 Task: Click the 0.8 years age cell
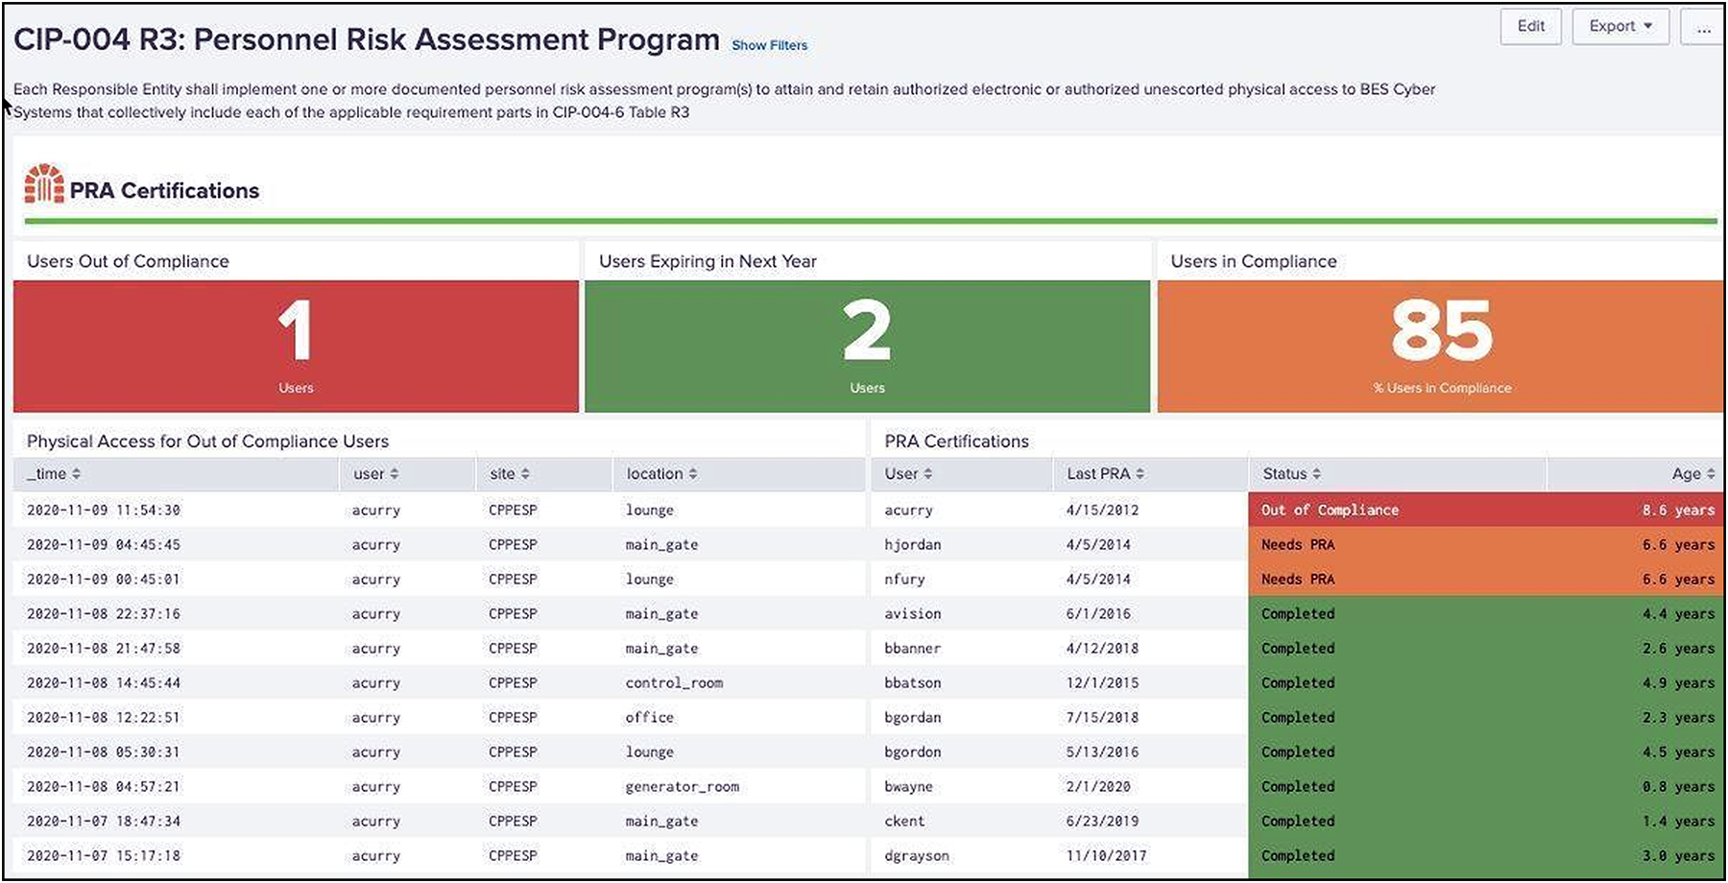[1678, 787]
